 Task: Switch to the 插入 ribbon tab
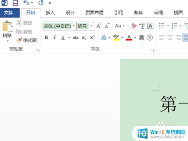(50, 13)
